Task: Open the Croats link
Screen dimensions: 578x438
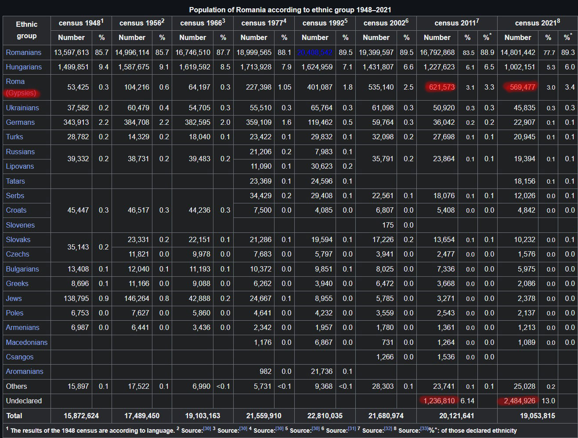Action: click(x=16, y=210)
